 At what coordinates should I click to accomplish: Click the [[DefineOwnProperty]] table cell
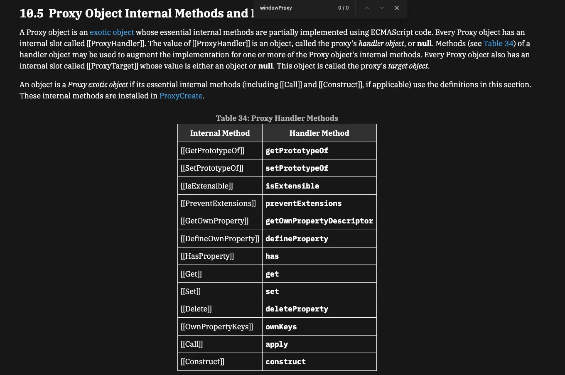pyautogui.click(x=220, y=239)
